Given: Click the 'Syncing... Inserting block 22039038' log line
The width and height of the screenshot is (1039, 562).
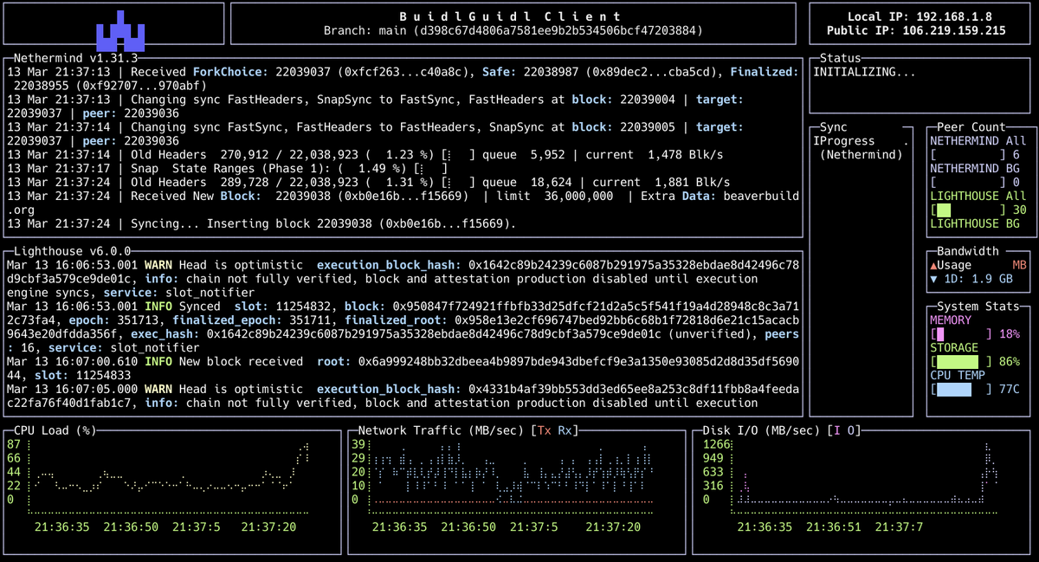Looking at the screenshot, I should (261, 223).
